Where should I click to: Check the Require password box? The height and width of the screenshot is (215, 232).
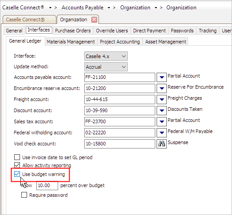click(24, 195)
